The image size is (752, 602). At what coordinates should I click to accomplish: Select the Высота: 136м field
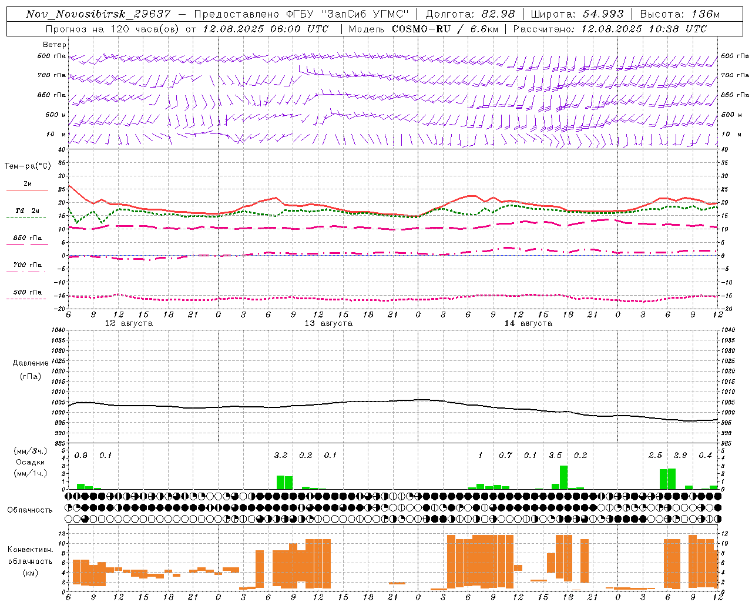[680, 14]
